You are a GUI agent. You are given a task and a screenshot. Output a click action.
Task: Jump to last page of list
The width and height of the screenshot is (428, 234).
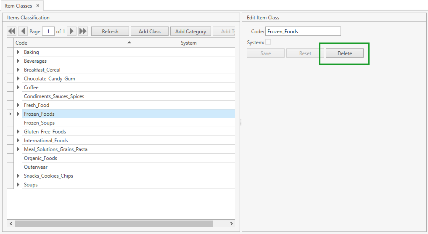tap(83, 31)
